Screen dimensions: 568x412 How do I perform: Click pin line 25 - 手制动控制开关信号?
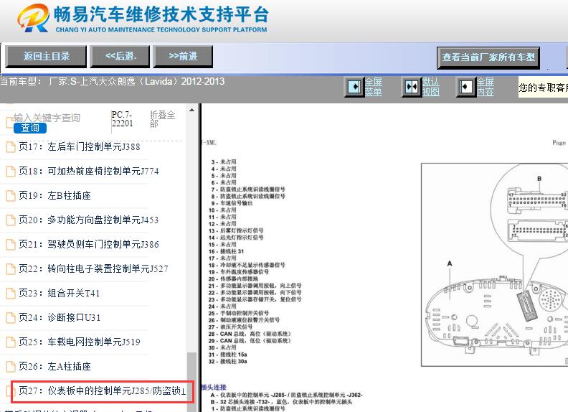(238, 313)
